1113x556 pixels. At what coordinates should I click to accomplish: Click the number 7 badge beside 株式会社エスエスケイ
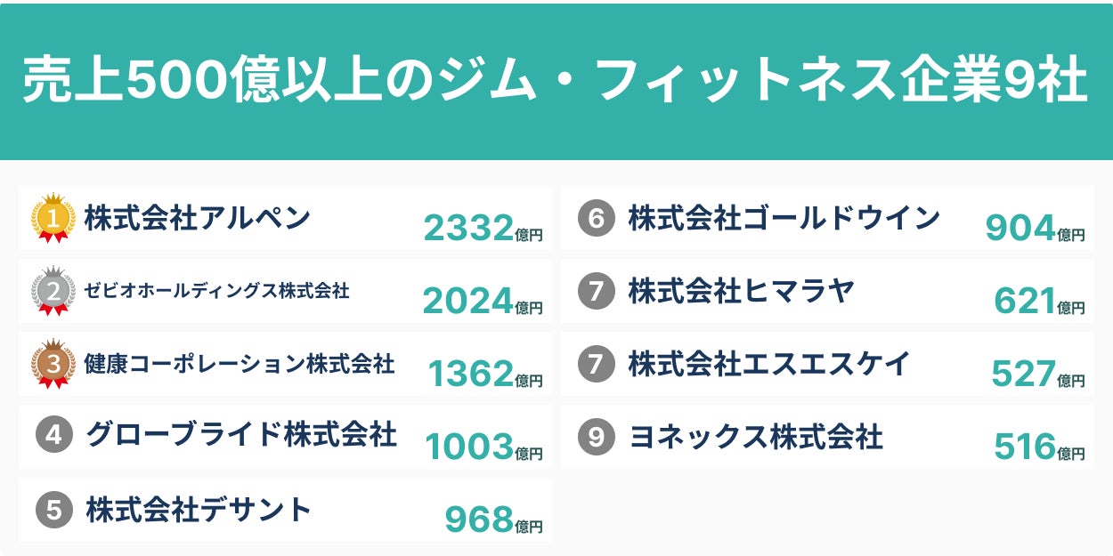click(597, 364)
